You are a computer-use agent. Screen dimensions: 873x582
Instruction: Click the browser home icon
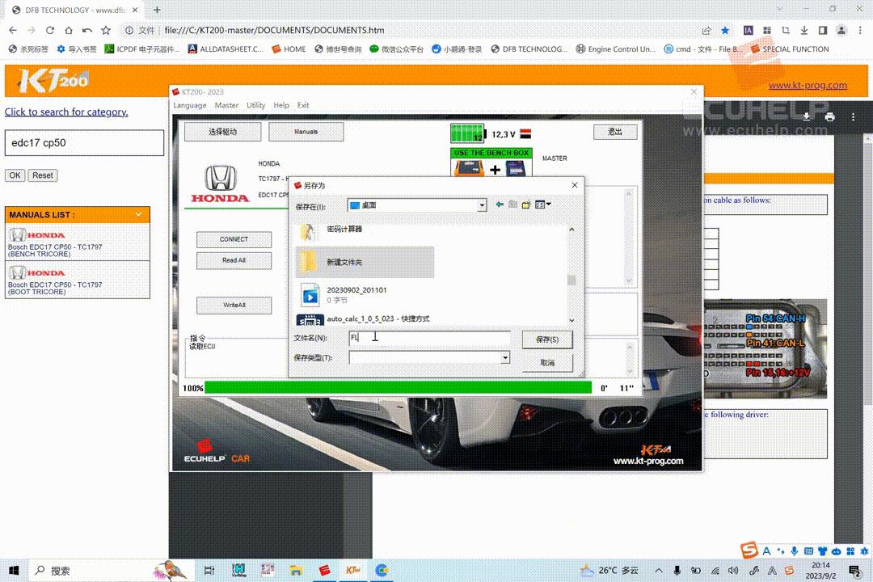point(69,30)
